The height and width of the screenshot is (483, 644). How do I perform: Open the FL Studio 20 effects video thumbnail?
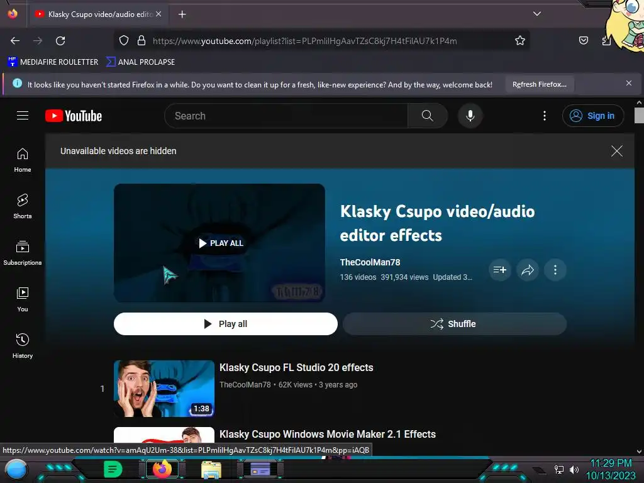coord(164,389)
